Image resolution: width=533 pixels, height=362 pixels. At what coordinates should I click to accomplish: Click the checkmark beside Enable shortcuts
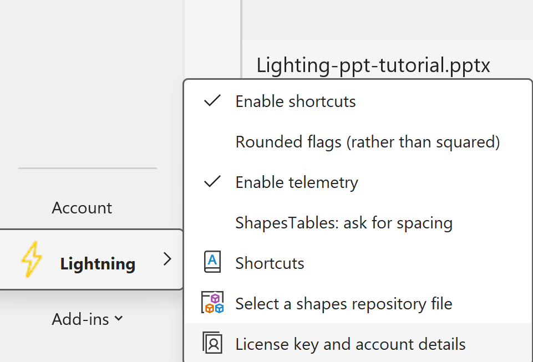pos(213,101)
